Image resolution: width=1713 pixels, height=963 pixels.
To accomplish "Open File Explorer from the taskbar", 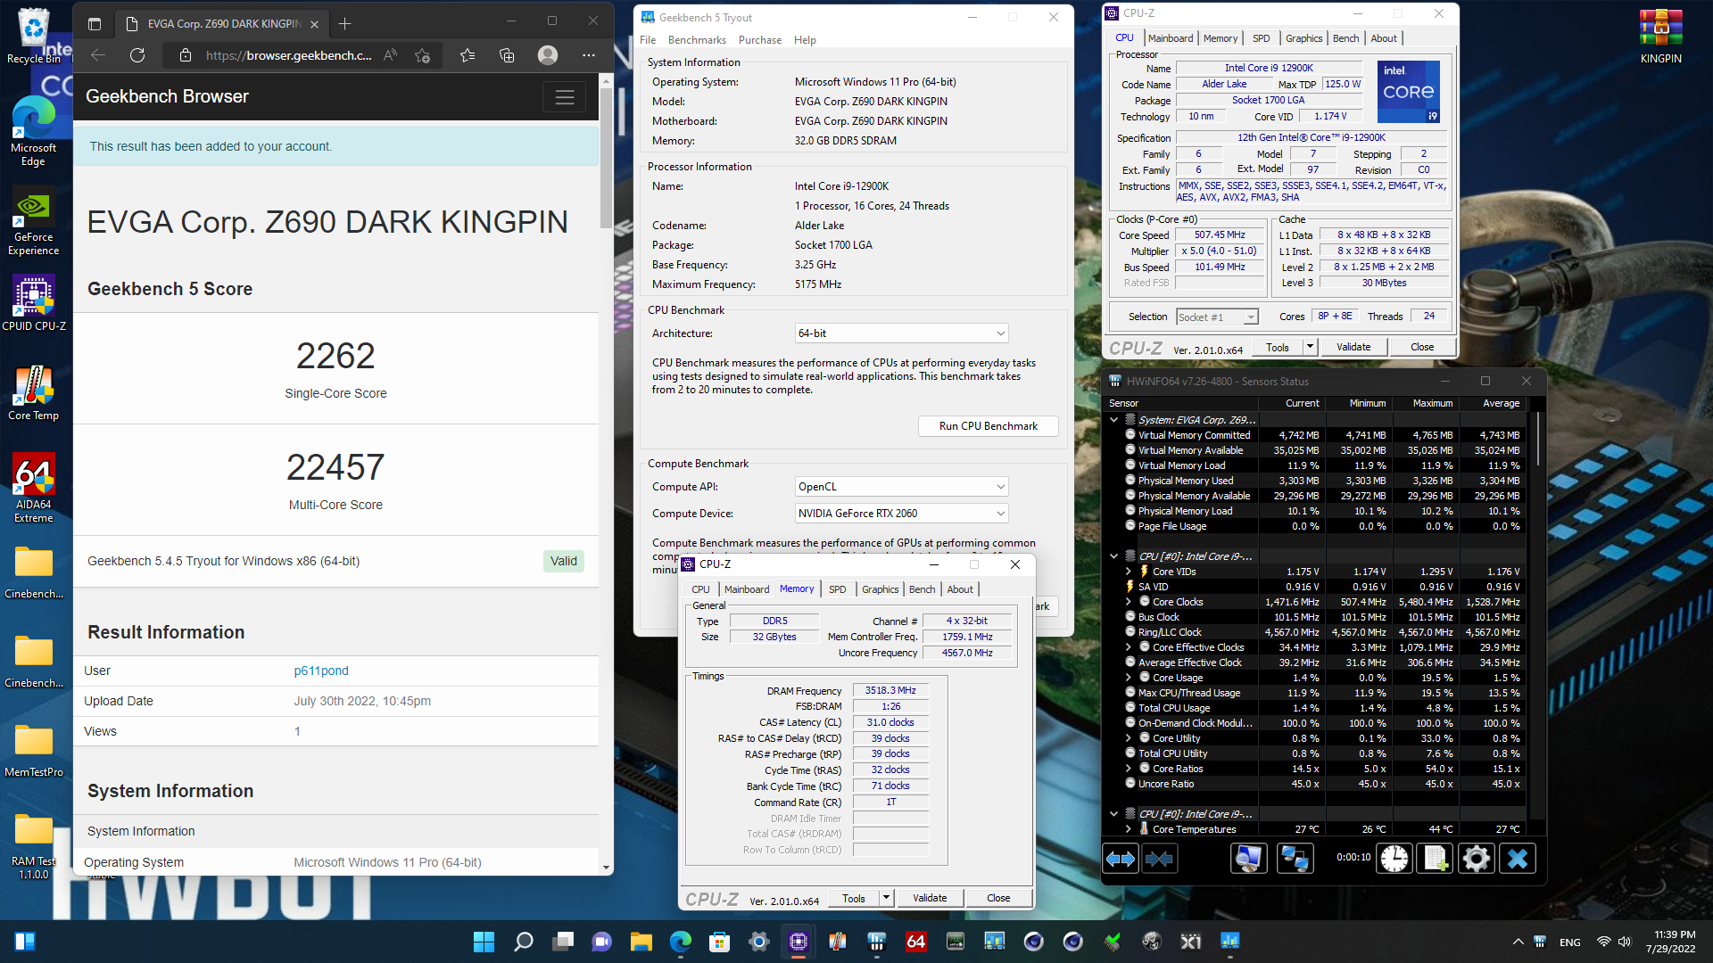I will click(x=641, y=942).
